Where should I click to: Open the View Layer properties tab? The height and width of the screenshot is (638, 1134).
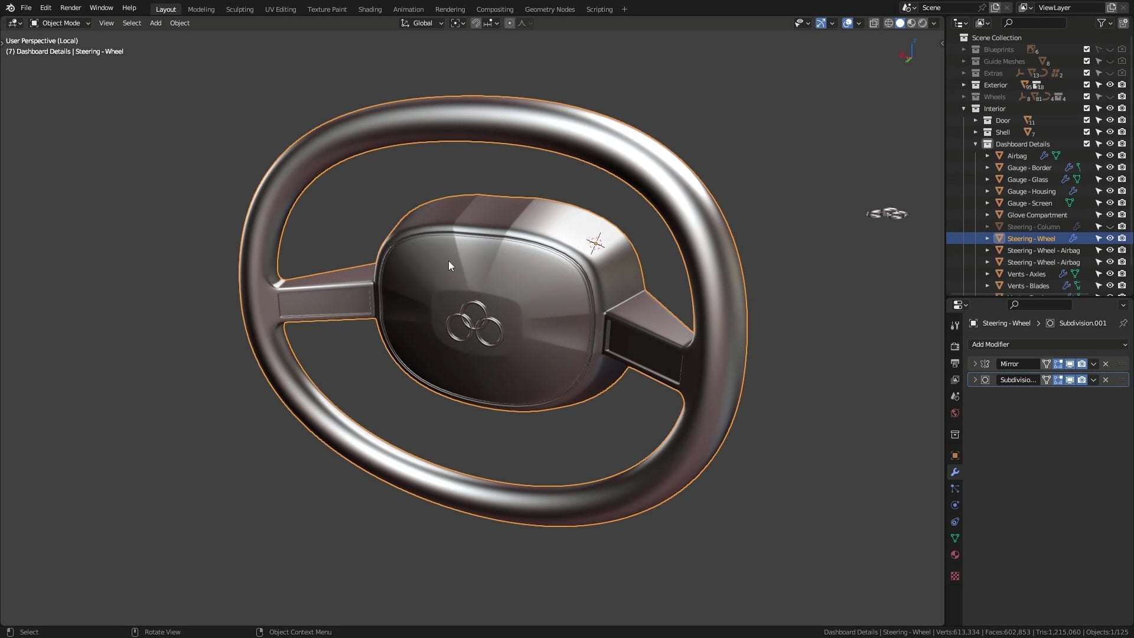click(955, 380)
